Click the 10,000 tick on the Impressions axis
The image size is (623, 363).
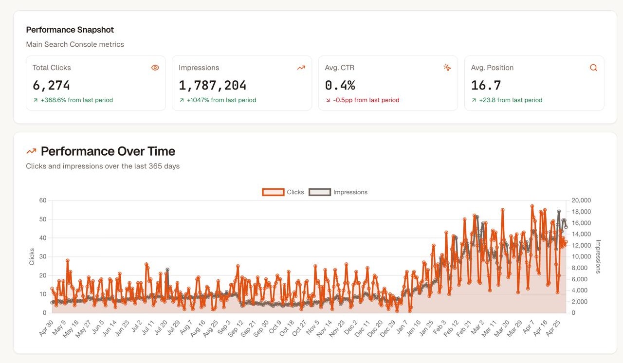point(581,256)
